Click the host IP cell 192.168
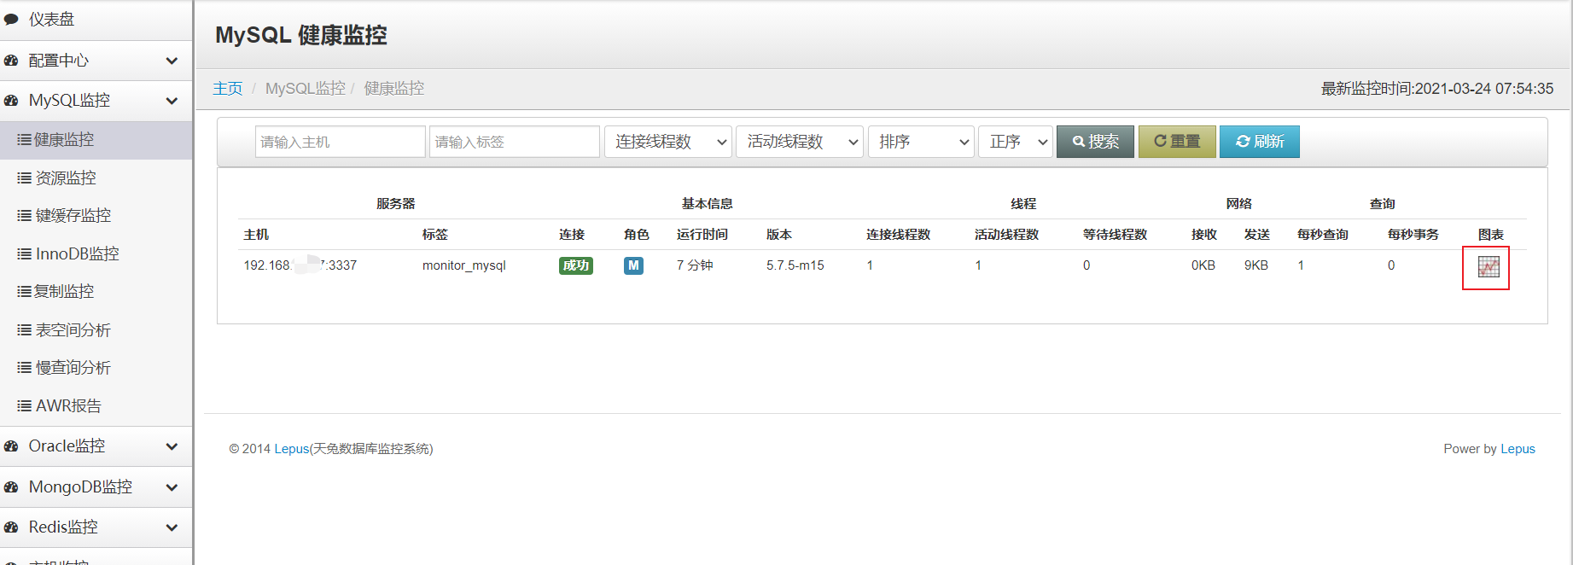This screenshot has width=1573, height=565. tap(300, 265)
